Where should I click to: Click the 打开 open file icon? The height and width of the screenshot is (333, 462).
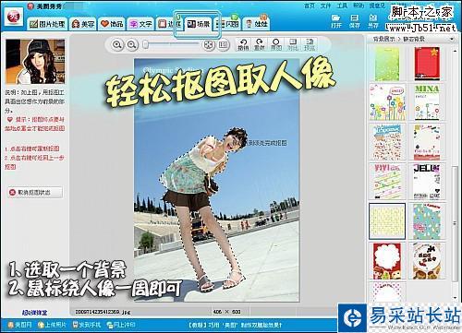tap(336, 21)
